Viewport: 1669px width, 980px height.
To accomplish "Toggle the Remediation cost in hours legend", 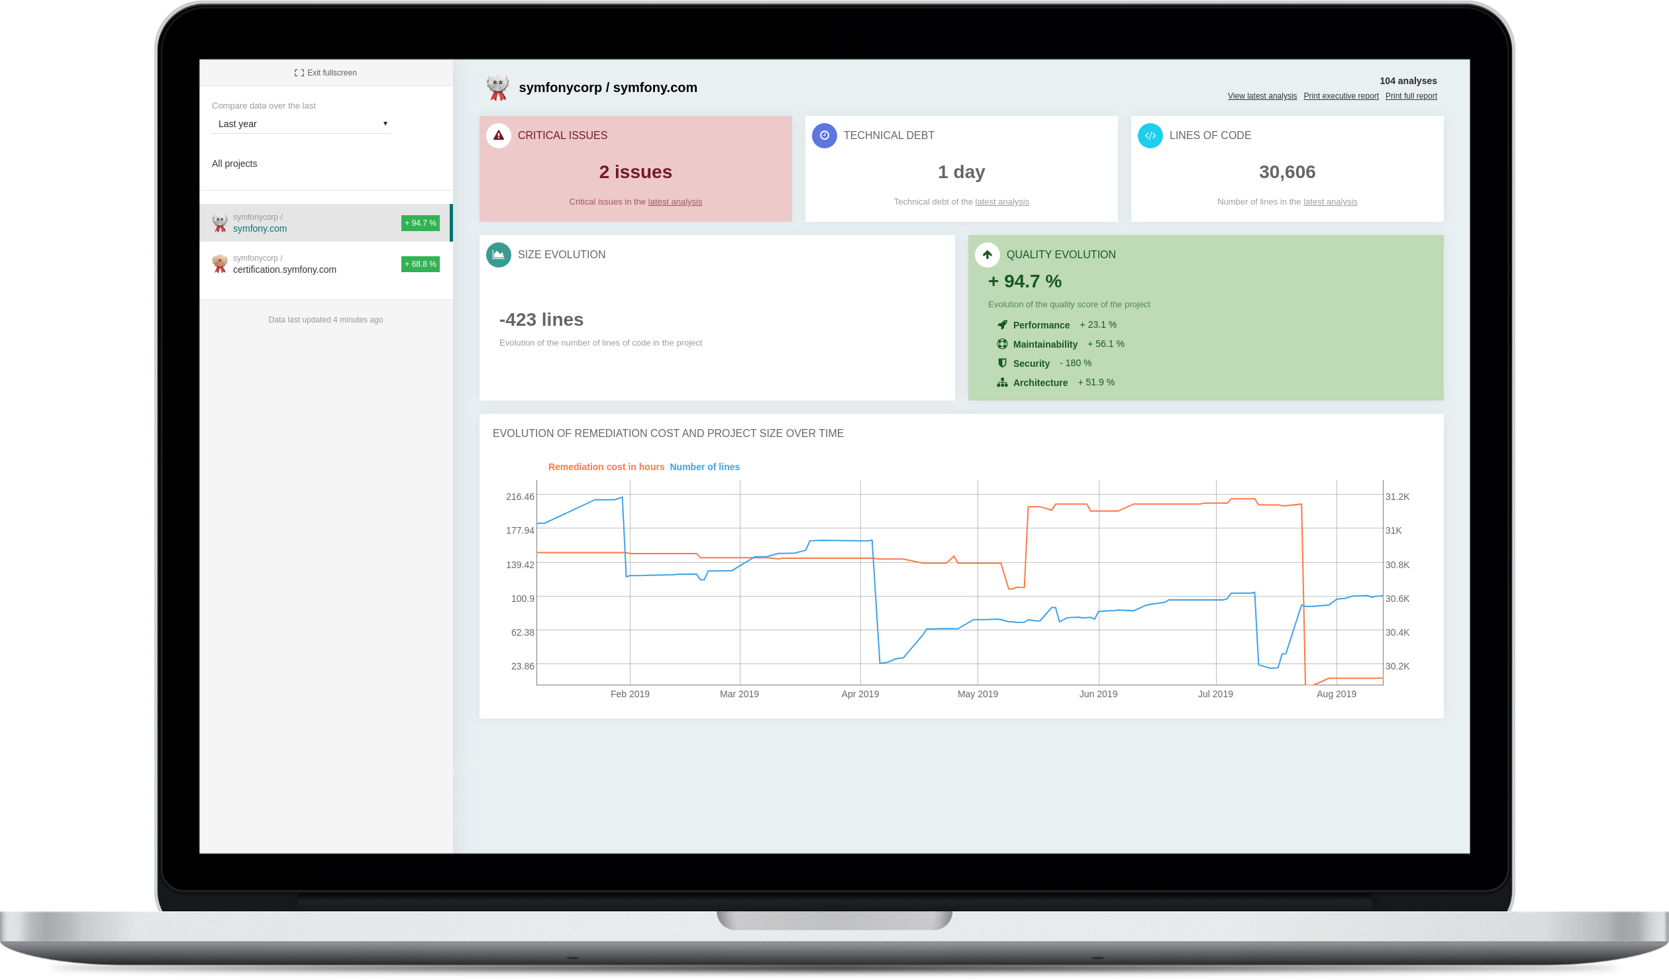I will click(606, 467).
